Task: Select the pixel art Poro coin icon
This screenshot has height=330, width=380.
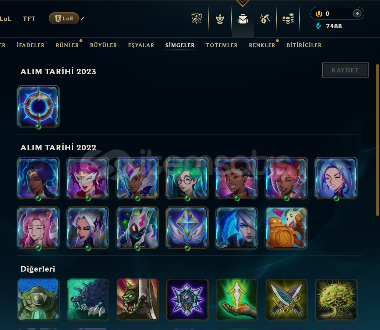Action: [x=287, y=228]
